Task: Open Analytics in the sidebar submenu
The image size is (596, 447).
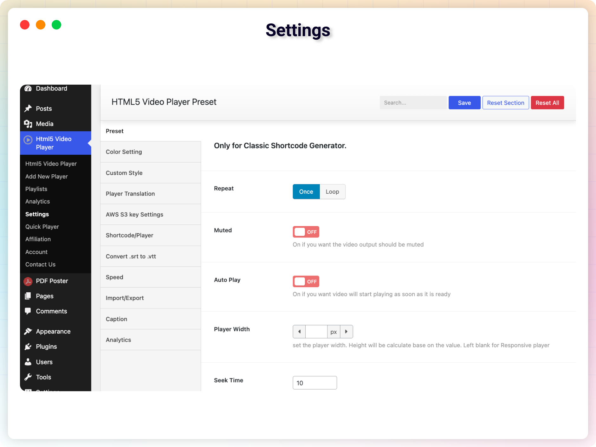Action: point(37,202)
